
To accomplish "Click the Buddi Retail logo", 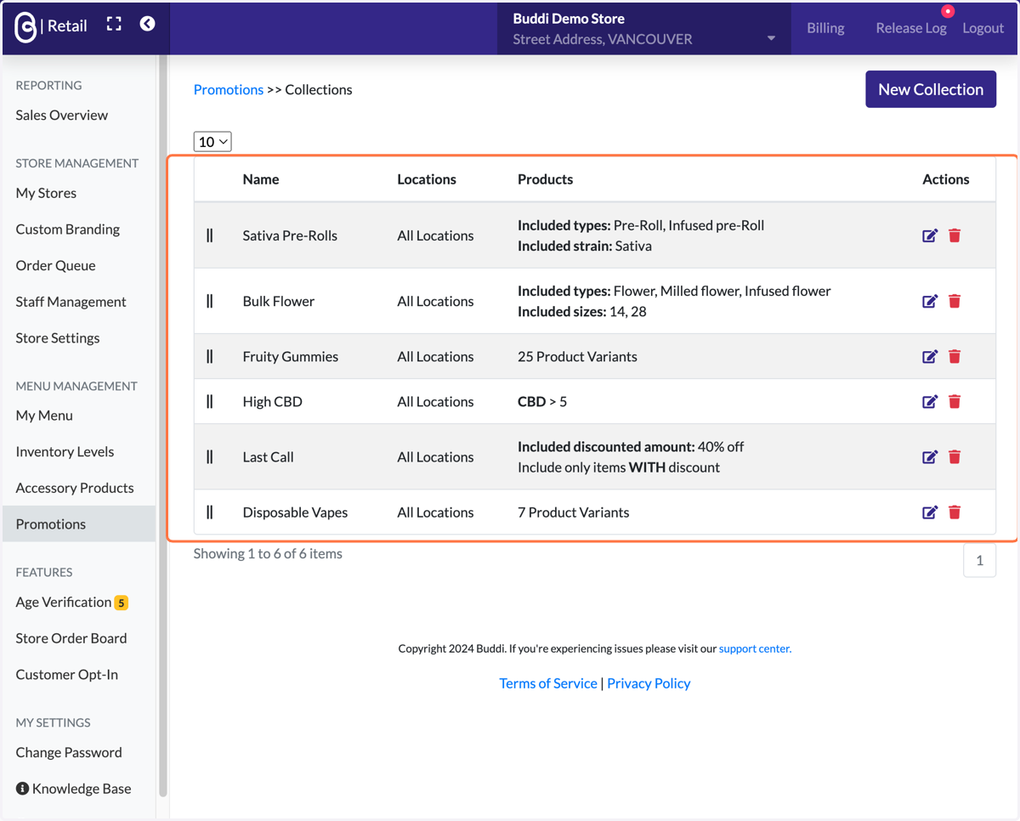I will [51, 26].
